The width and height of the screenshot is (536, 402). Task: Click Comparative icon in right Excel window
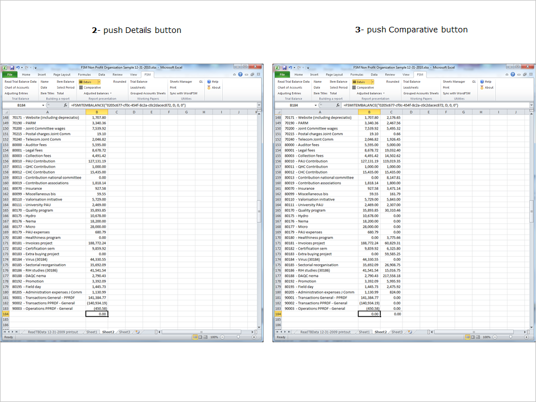[x=354, y=88]
